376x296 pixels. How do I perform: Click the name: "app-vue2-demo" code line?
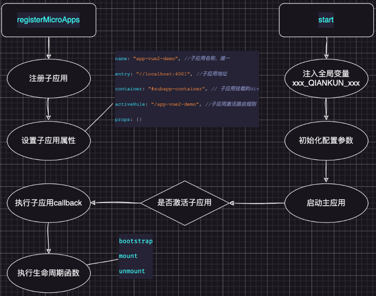[173, 58]
